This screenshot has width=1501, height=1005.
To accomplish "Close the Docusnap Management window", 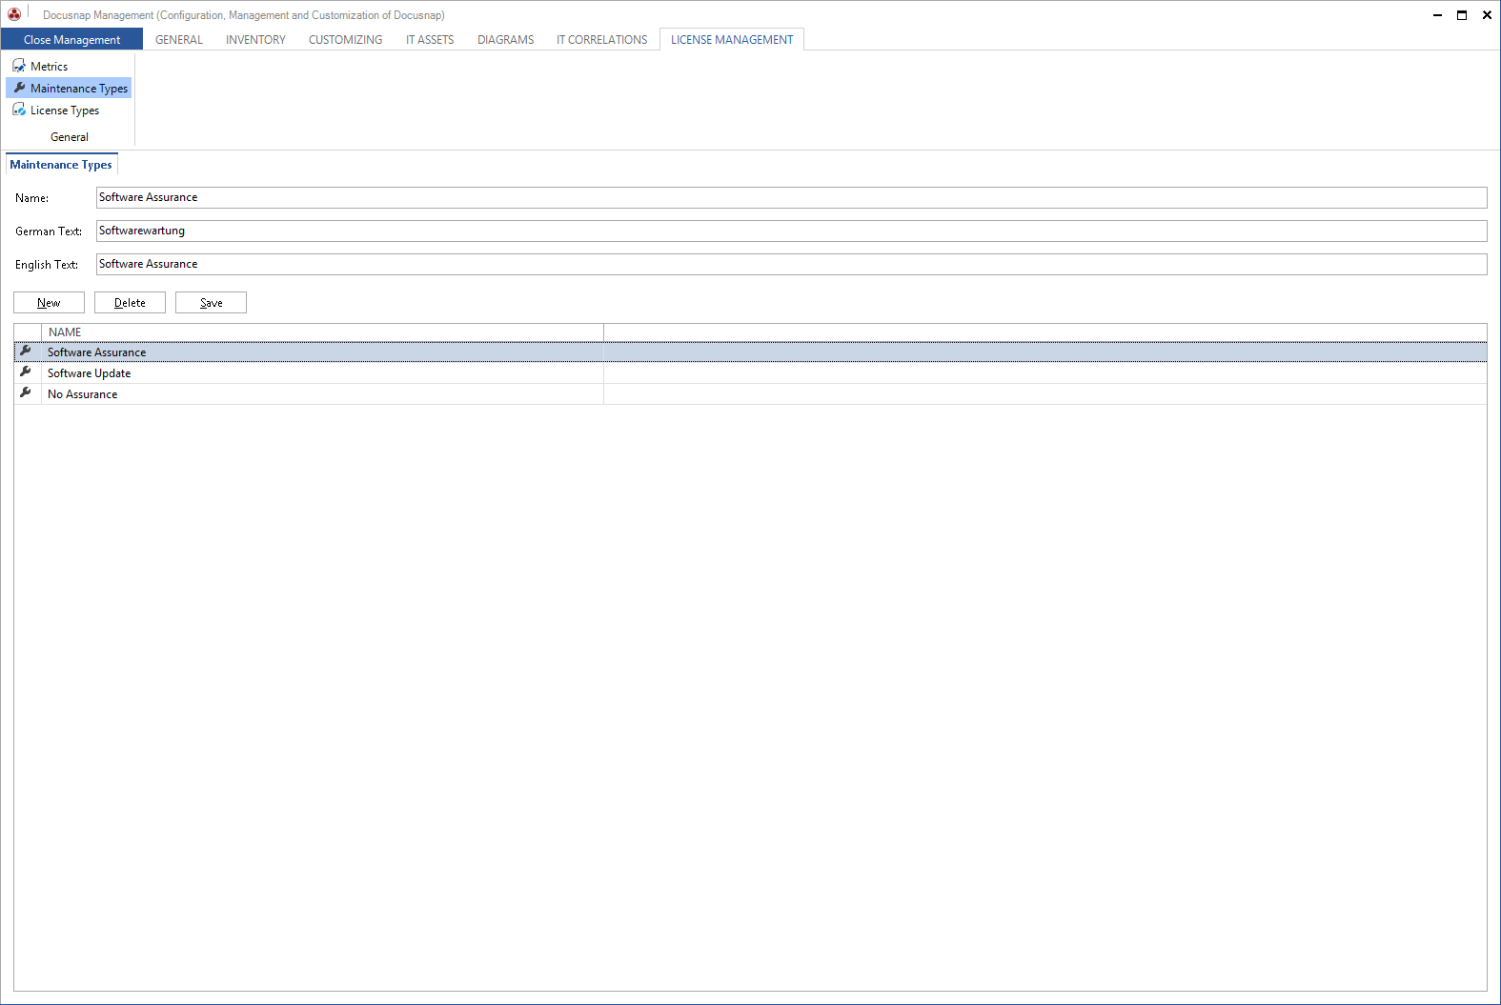I will point(1487,15).
